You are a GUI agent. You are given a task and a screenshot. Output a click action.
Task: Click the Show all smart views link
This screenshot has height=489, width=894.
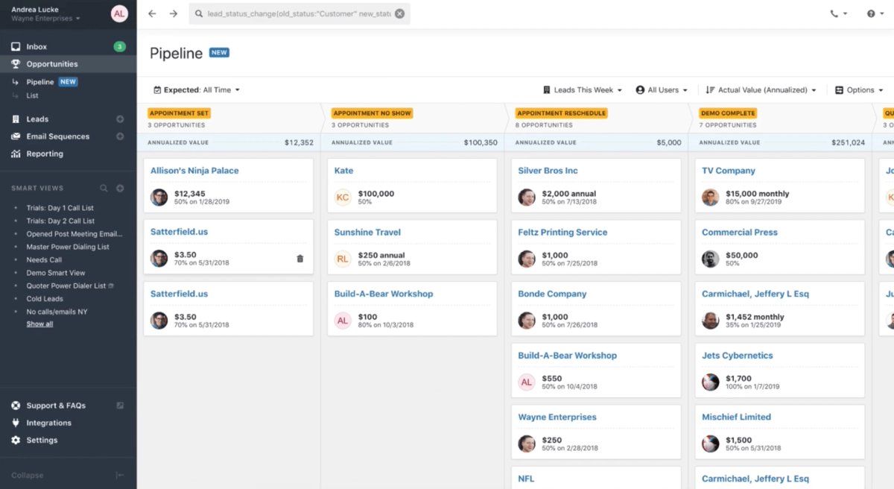point(39,324)
